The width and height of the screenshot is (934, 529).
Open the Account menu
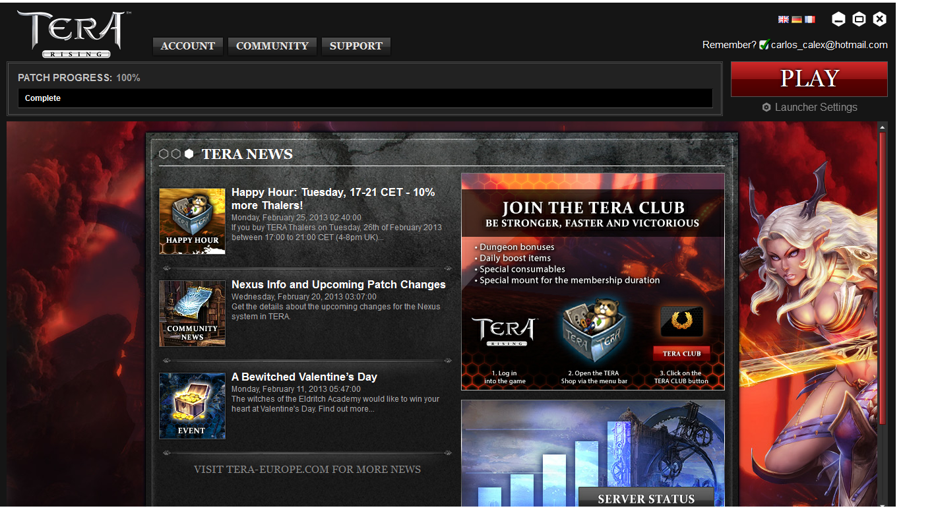[188, 46]
